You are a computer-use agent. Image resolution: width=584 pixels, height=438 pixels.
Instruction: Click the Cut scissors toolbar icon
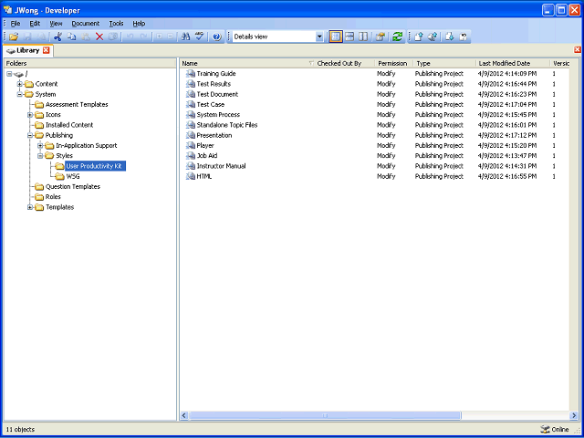point(57,36)
